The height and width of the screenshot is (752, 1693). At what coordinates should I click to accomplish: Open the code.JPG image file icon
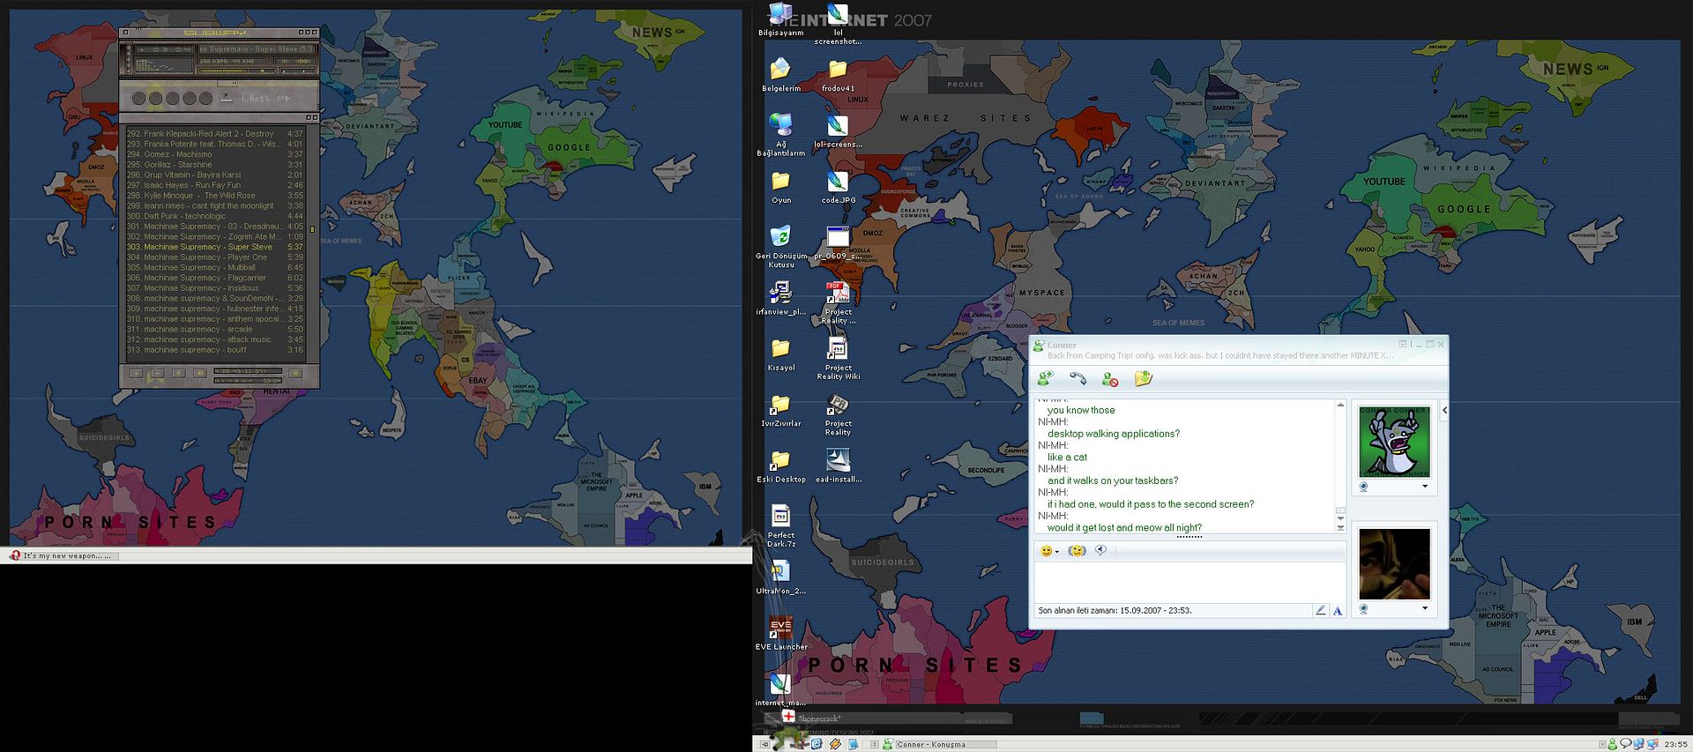838,187
